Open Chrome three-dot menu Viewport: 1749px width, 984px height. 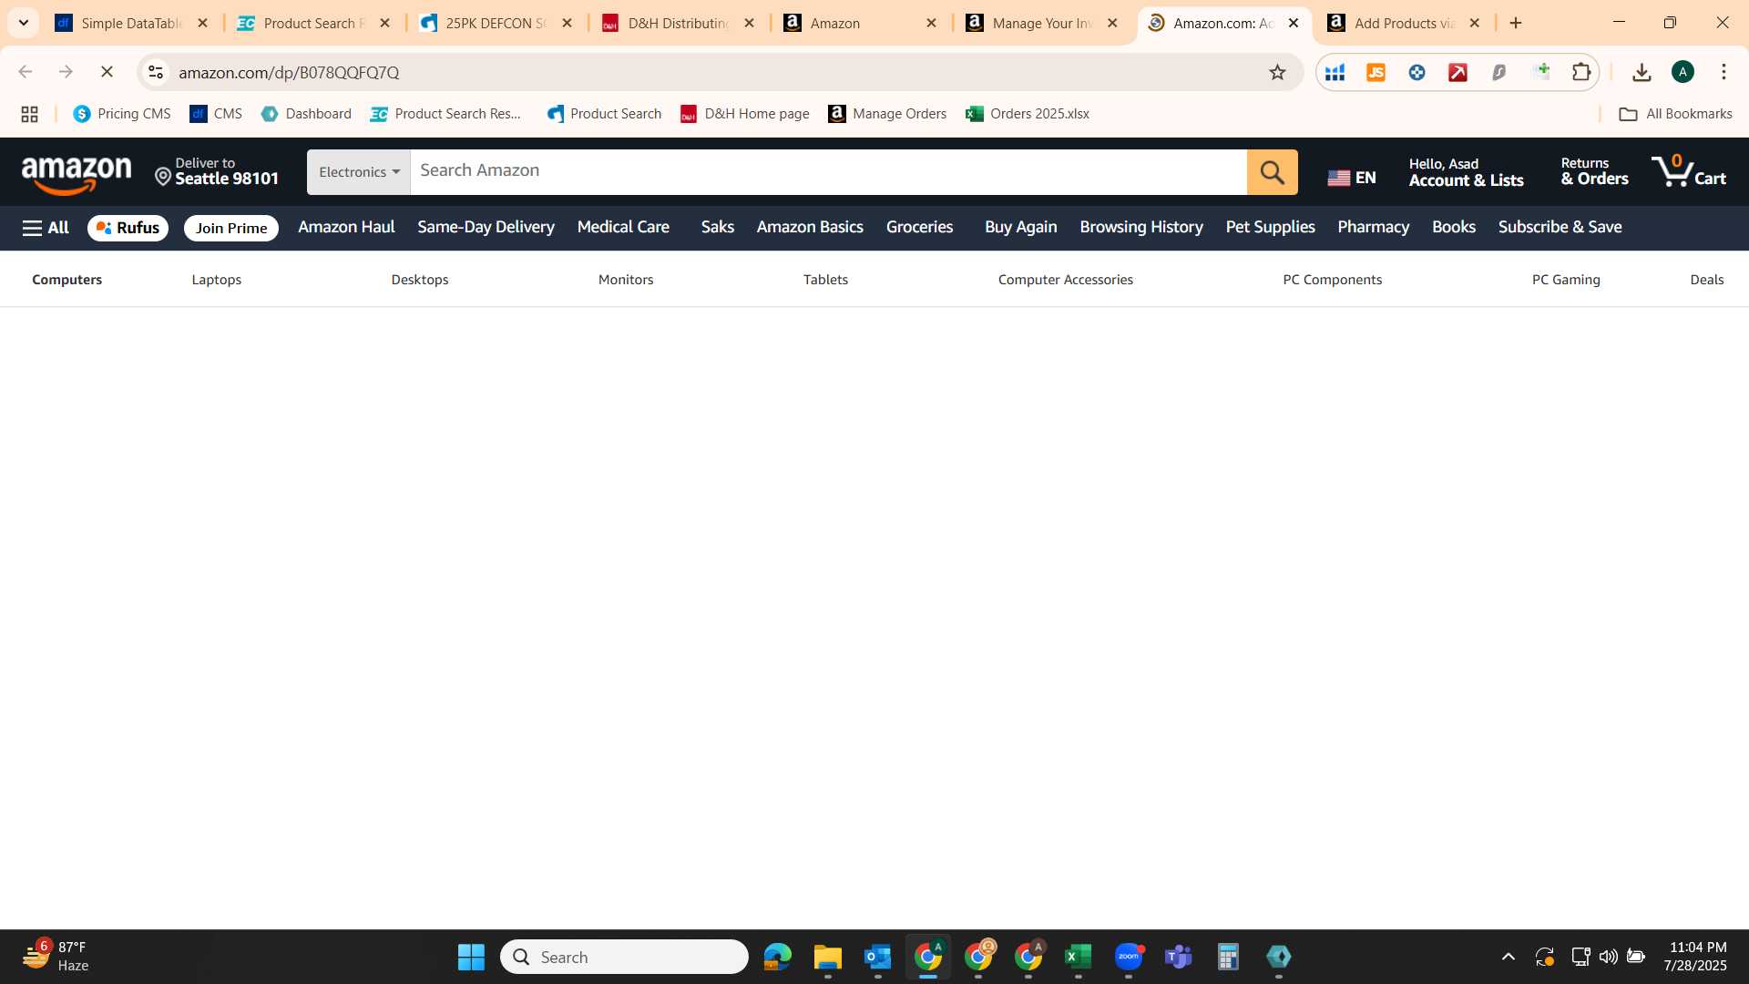coord(1723,72)
